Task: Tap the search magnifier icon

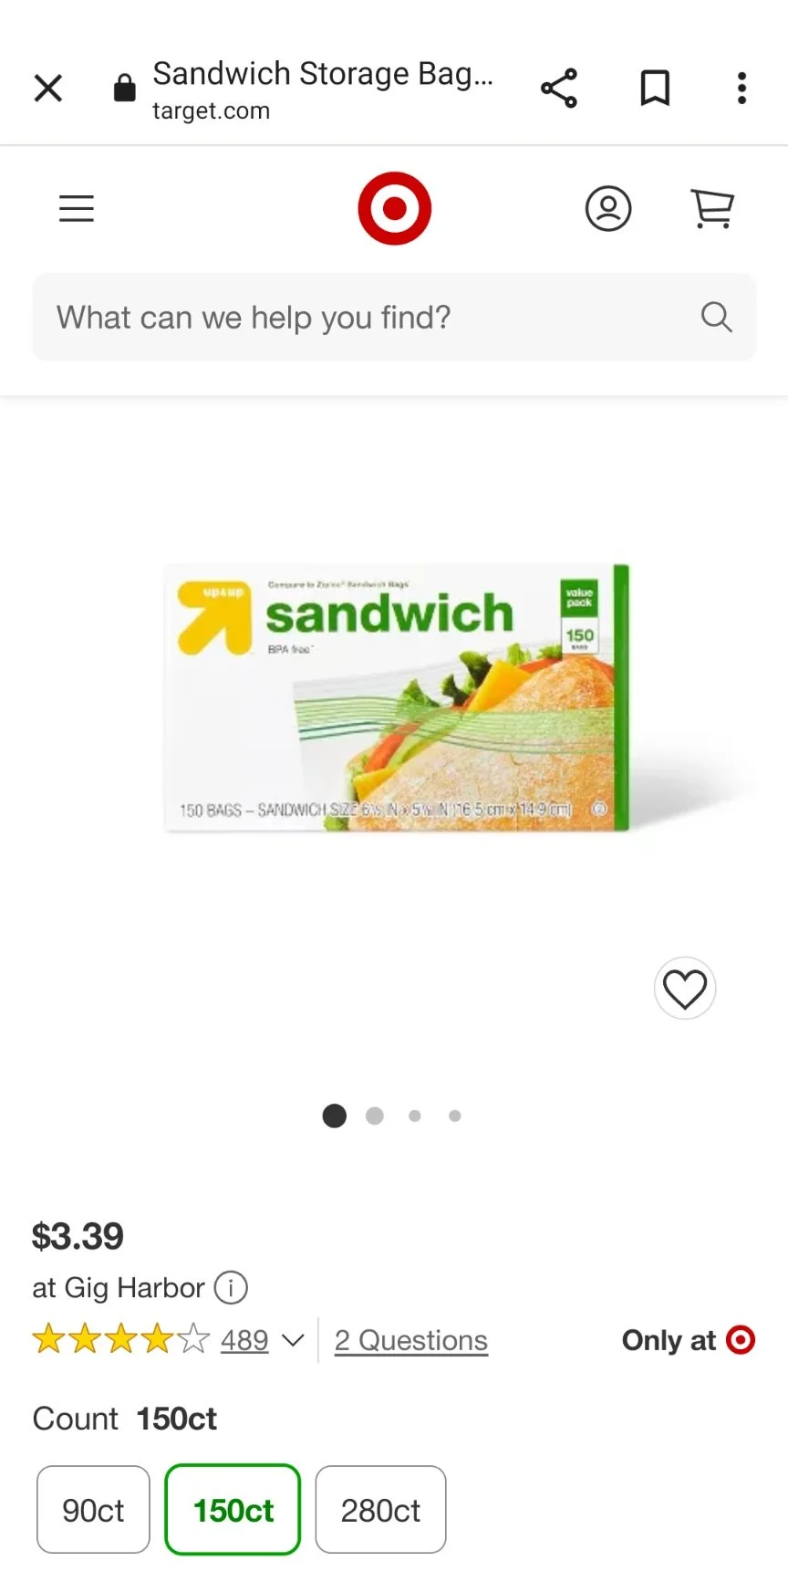Action: [717, 318]
